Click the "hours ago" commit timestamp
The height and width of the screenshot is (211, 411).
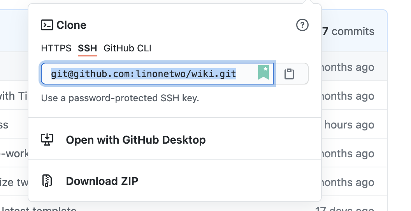click(x=349, y=125)
